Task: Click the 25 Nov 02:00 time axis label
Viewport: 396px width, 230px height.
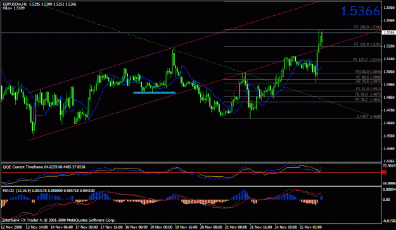Action: (x=311, y=227)
